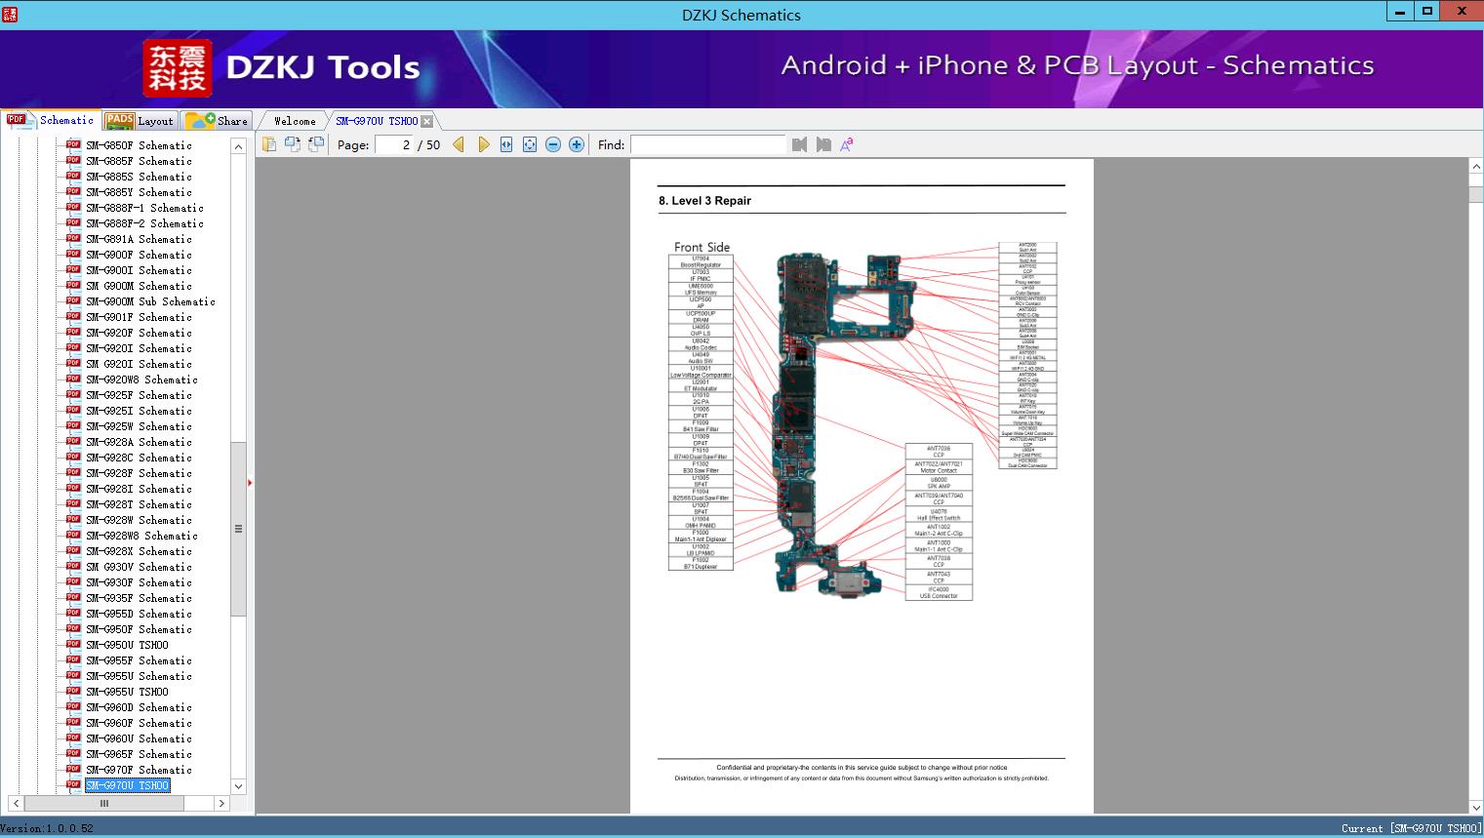Viewport: 1484px width, 838px height.
Task: Open SM-G930V Schematic
Action: (139, 567)
